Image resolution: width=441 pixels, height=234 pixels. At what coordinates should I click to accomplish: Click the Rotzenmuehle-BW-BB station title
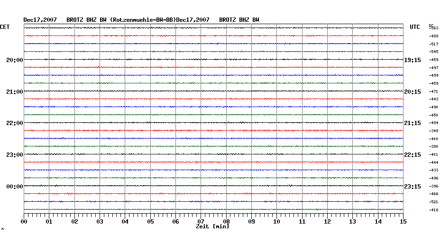point(143,20)
